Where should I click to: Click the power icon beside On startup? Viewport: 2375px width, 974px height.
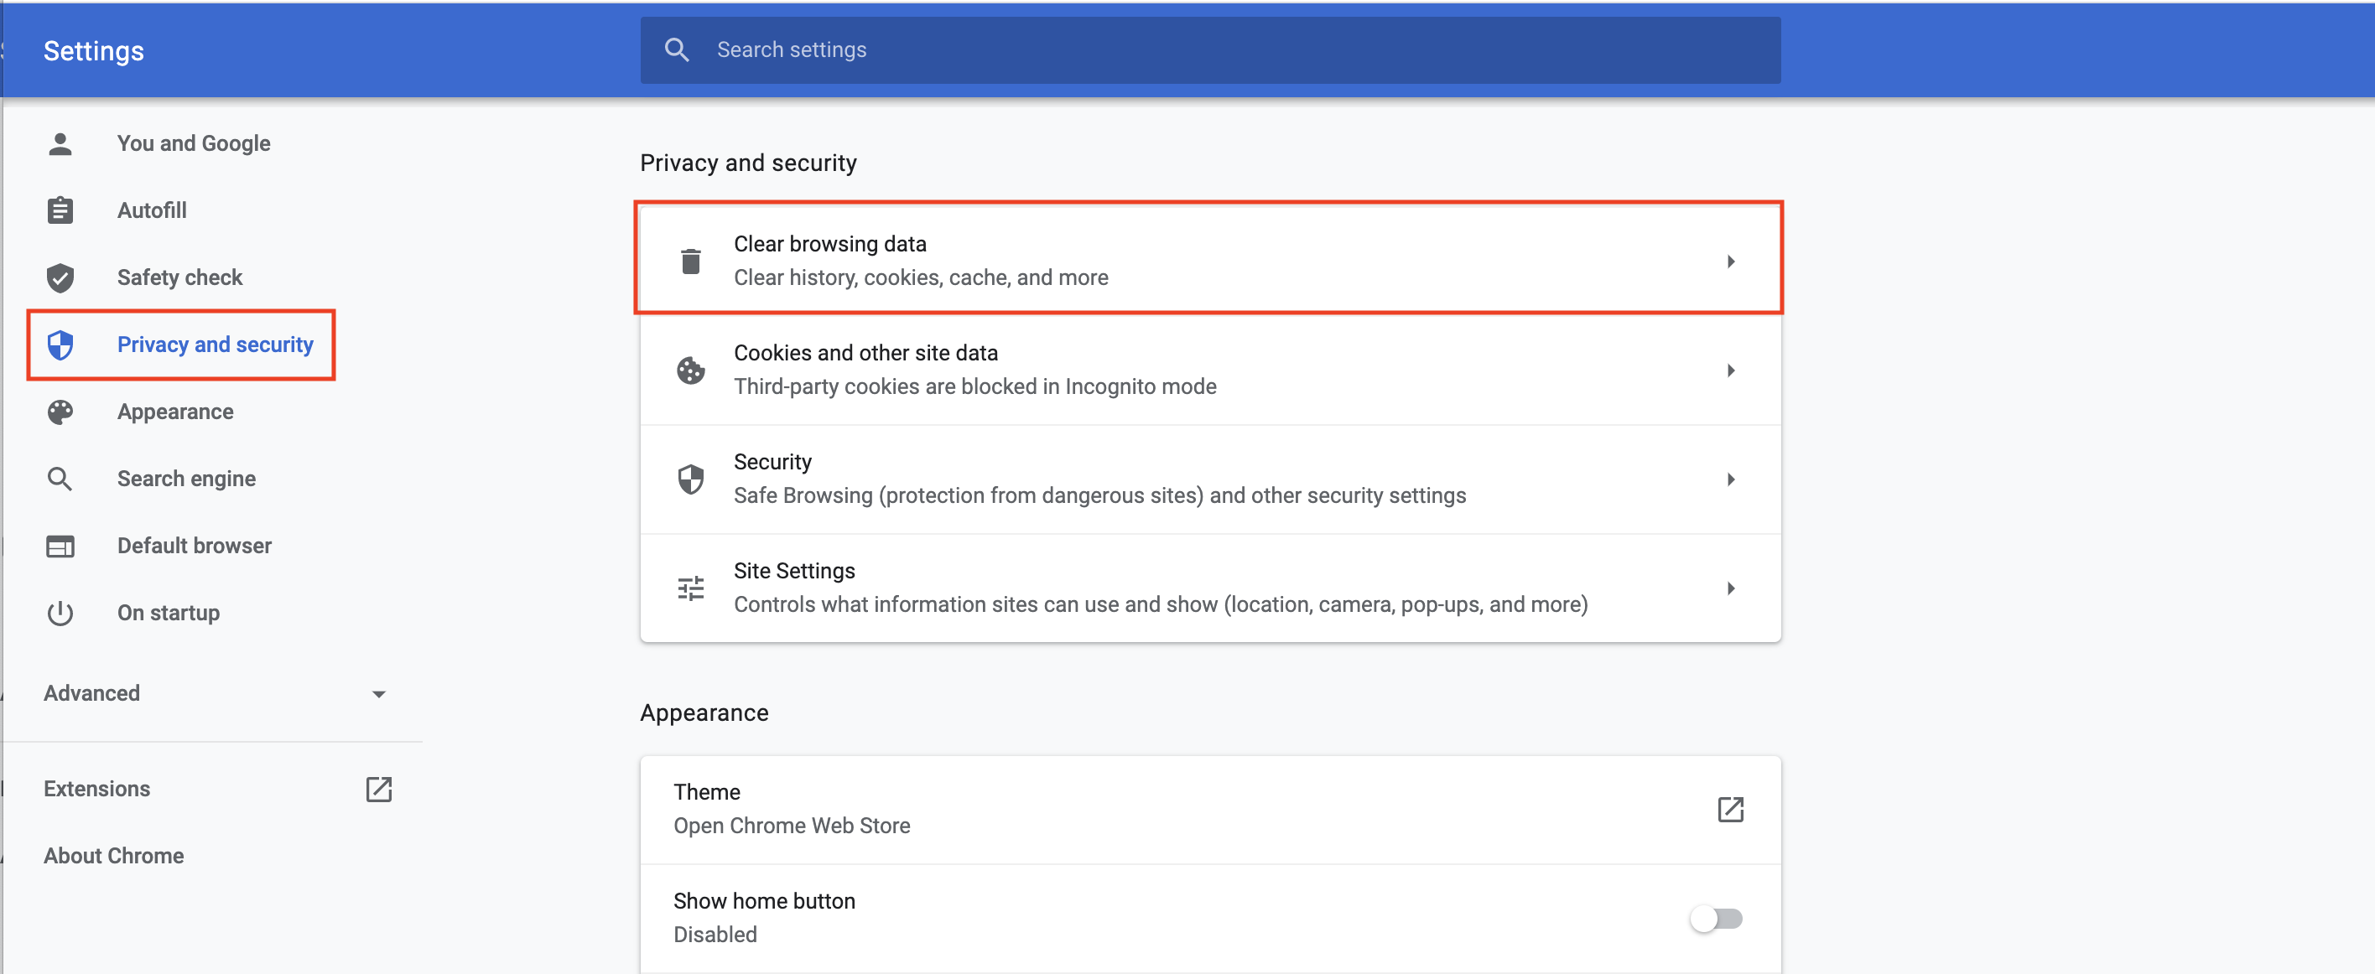click(60, 613)
